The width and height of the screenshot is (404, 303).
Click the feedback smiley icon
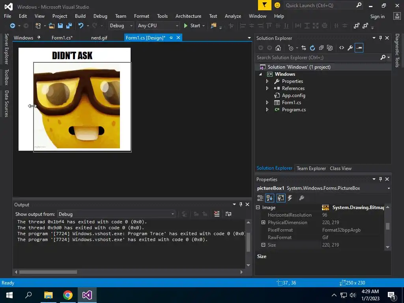(x=277, y=6)
